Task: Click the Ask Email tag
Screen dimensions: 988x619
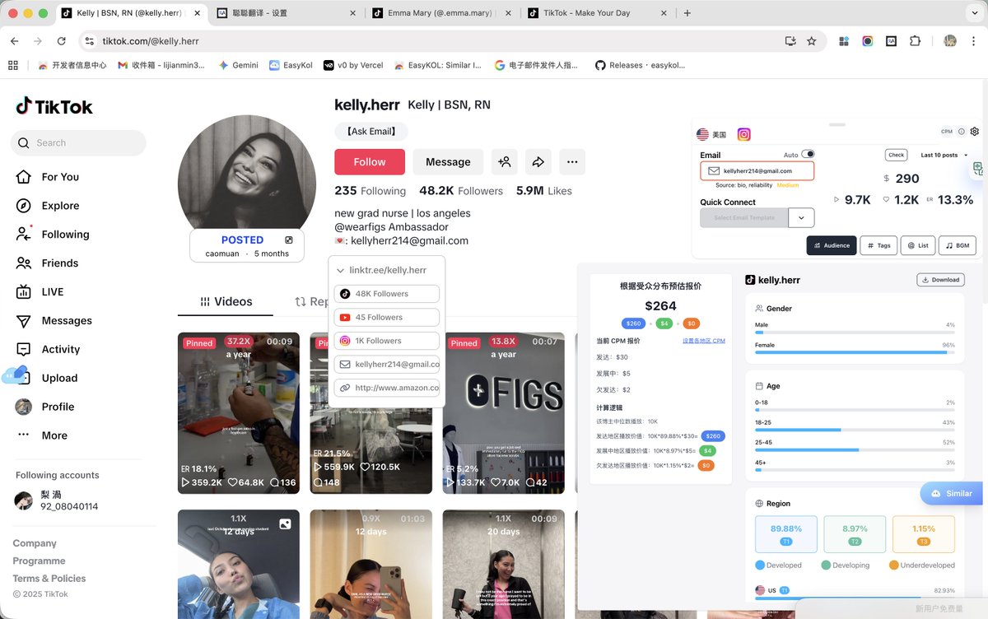Action: click(371, 131)
